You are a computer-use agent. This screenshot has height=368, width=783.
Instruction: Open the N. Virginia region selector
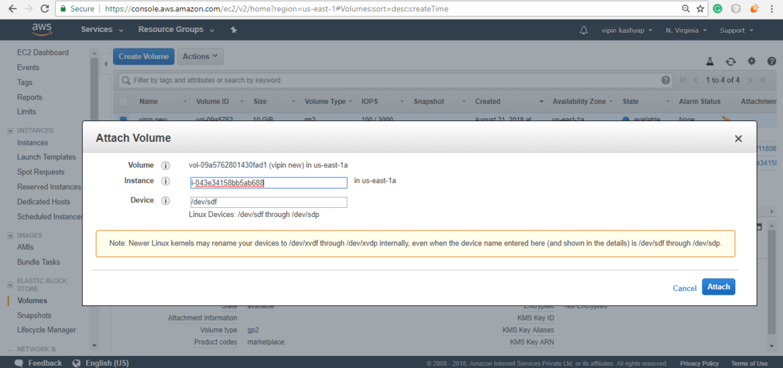tap(686, 31)
